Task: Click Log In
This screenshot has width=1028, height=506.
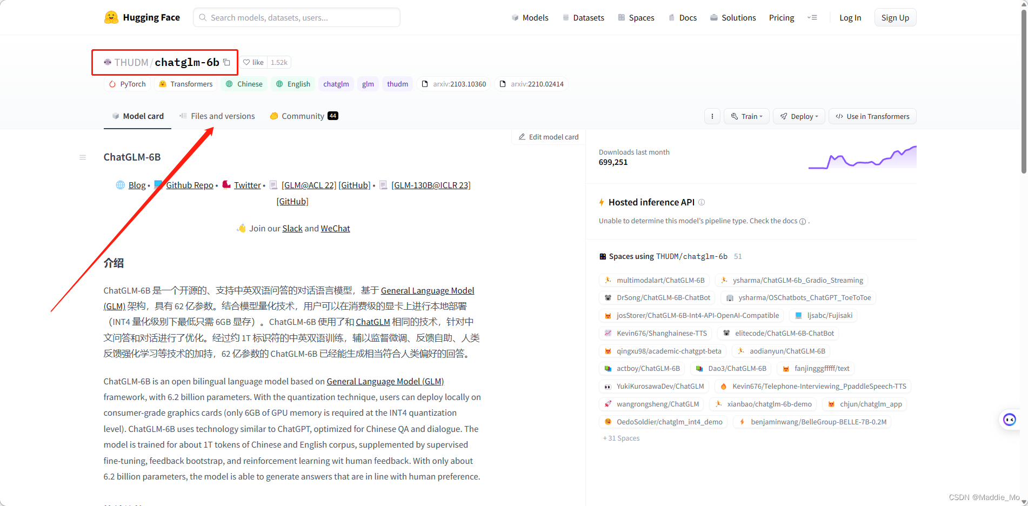Action: [x=850, y=17]
